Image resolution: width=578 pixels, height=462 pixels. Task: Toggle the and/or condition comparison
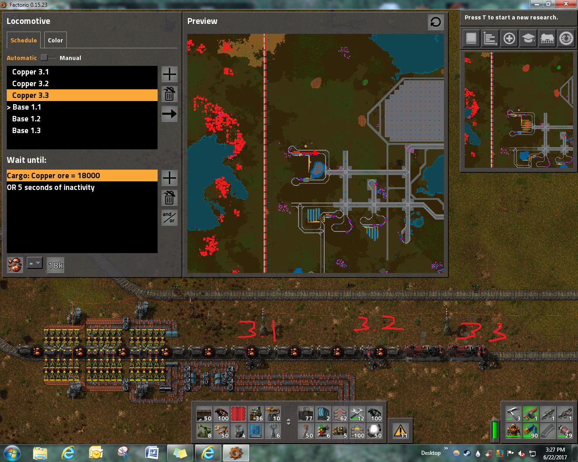(169, 217)
